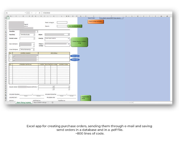Screen dimensions: 179x151
Task: Click the UKUPNO CIJENA column header
Action: tap(63, 65)
